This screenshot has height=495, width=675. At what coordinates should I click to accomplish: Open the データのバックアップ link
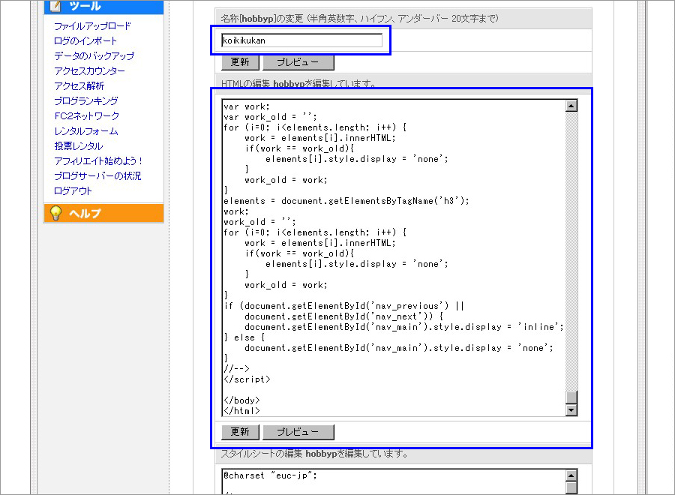pos(94,56)
